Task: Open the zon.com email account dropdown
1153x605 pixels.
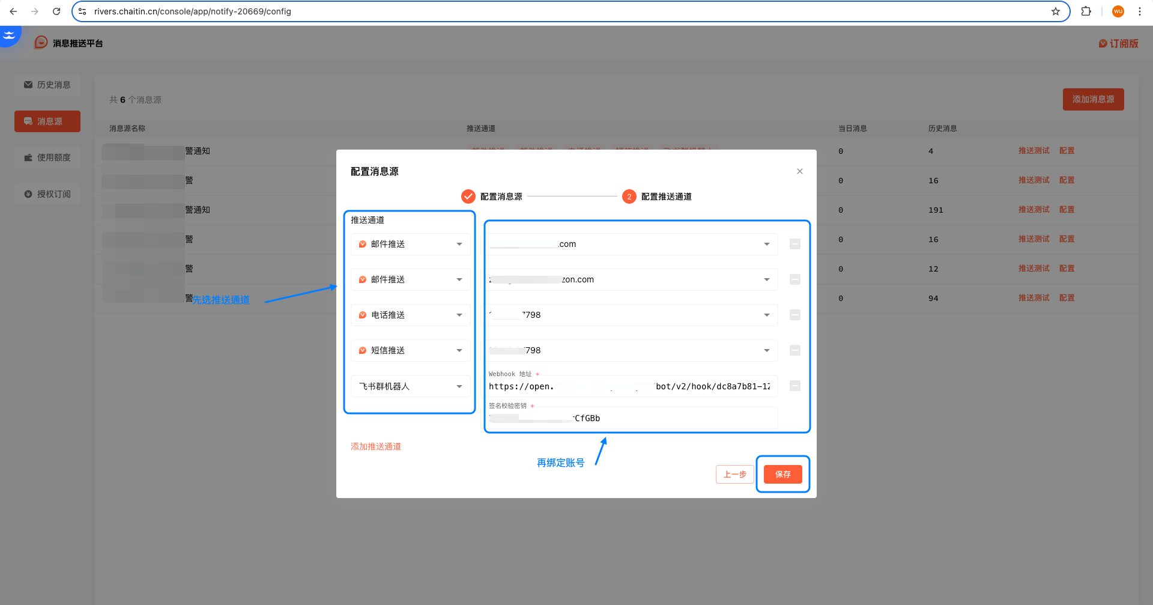Action: [x=631, y=279]
